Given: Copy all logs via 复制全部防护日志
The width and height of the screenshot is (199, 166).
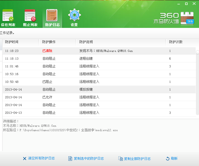Looking at the screenshot, I should (137, 159).
